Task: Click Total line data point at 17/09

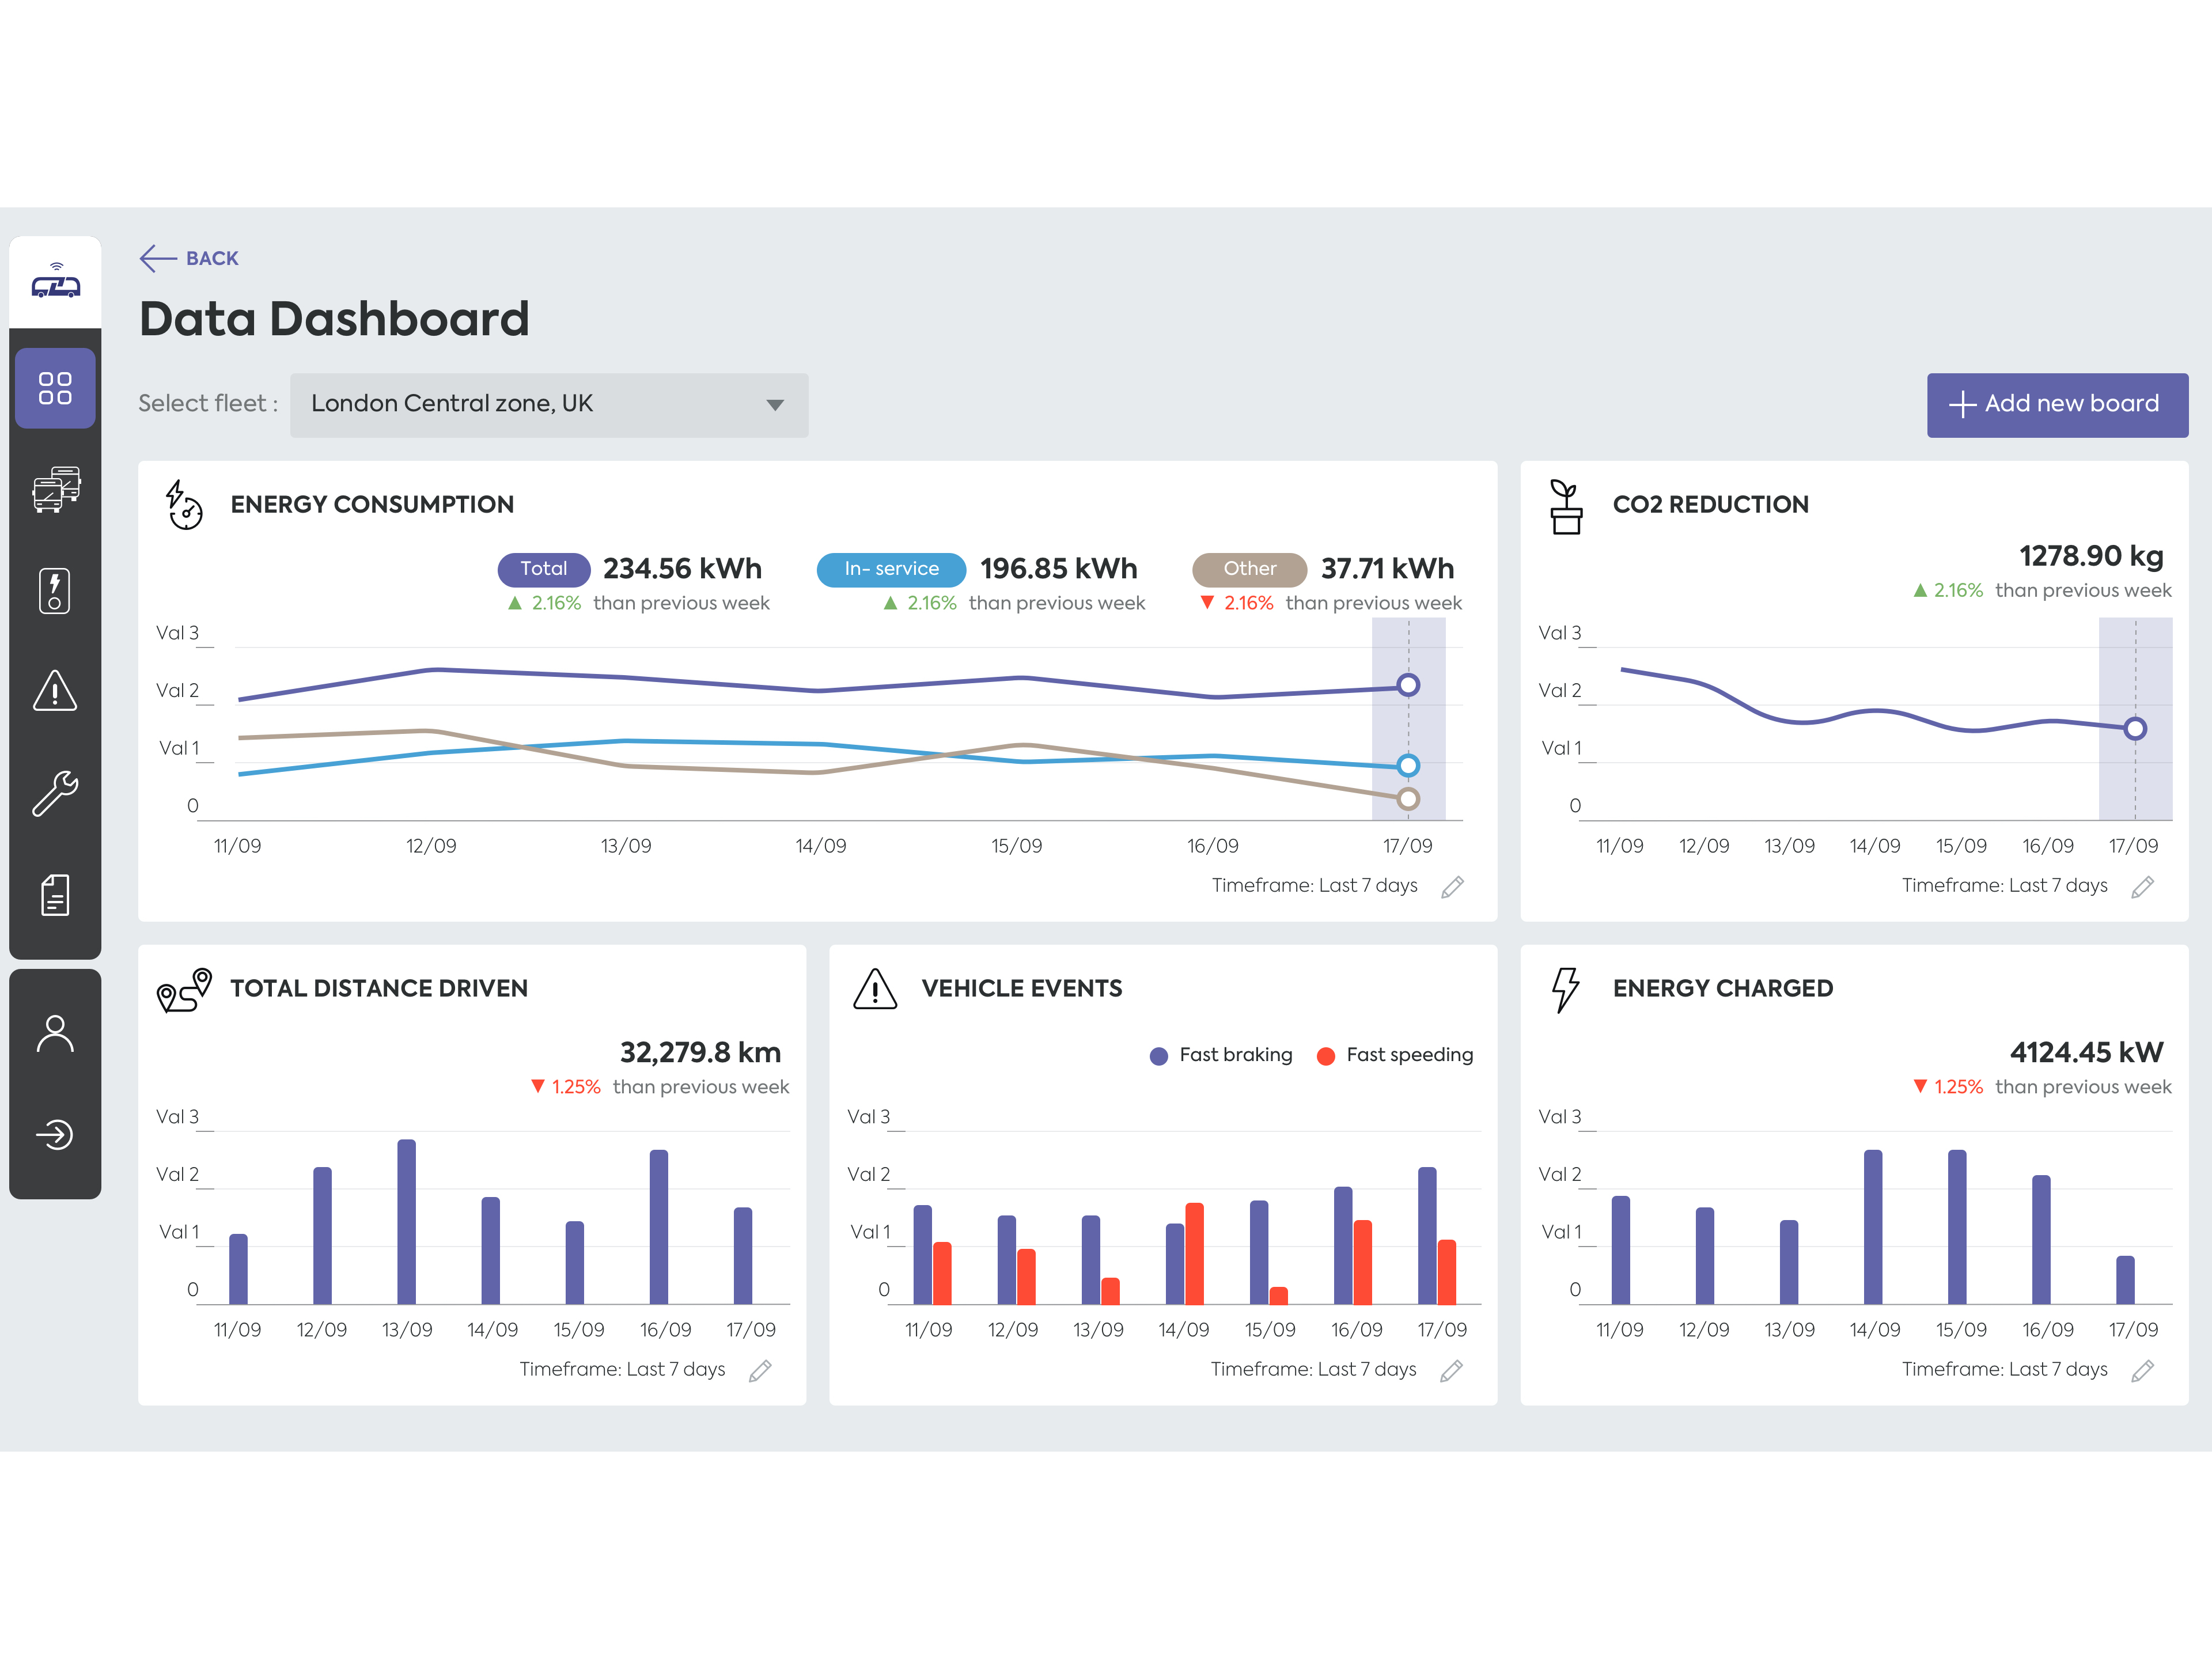Action: click(x=1408, y=685)
